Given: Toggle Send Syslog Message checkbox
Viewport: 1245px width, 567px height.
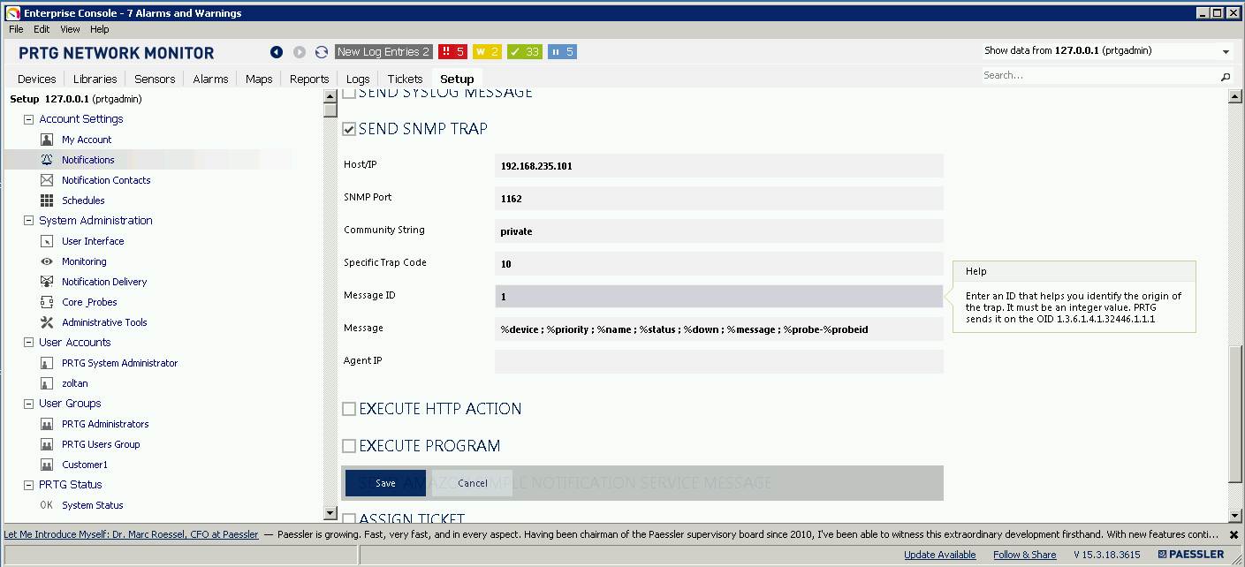Looking at the screenshot, I should (x=349, y=92).
